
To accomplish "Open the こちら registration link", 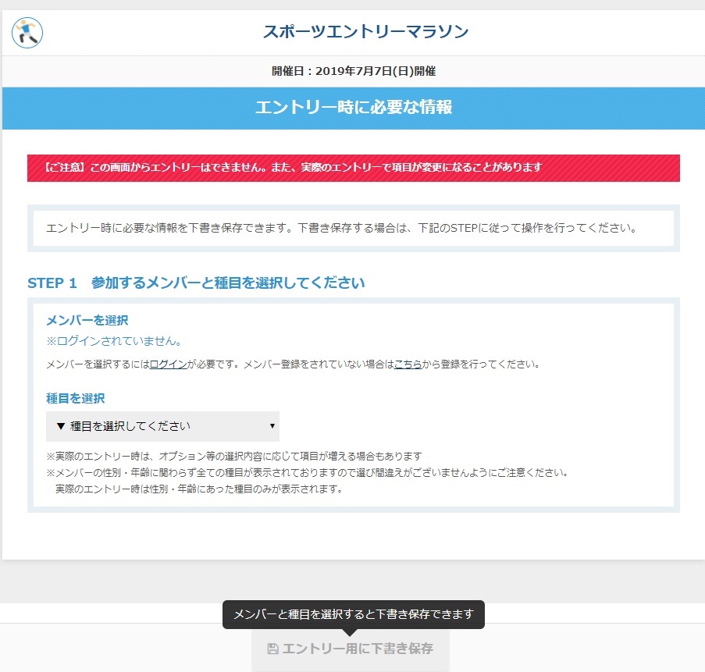I will click(x=408, y=364).
